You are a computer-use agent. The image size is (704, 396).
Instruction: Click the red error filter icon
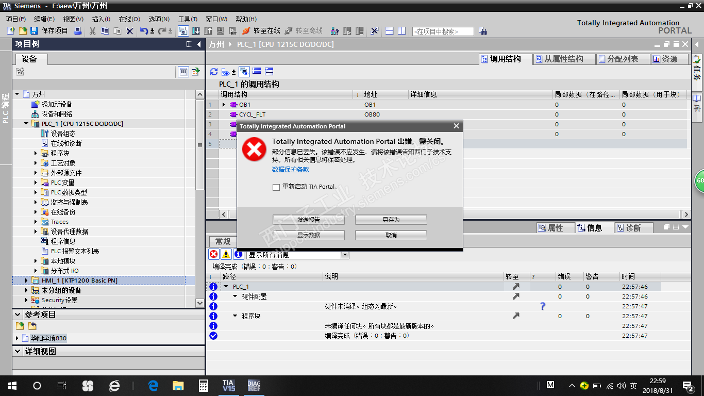click(x=214, y=254)
